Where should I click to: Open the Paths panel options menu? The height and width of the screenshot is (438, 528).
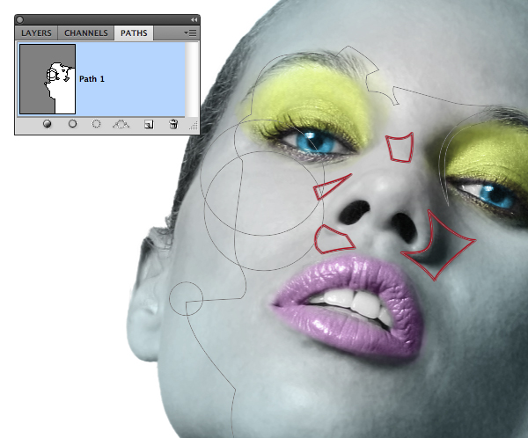click(x=190, y=33)
